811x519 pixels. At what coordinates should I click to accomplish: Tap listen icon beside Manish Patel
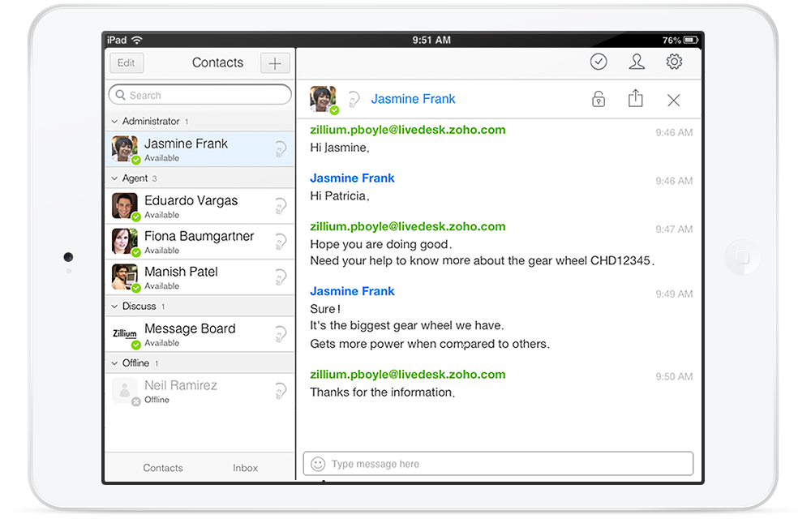(281, 277)
